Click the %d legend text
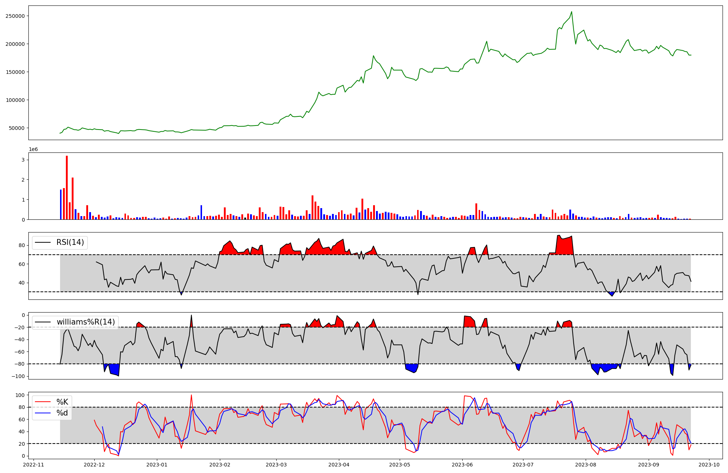The image size is (728, 473). click(62, 413)
